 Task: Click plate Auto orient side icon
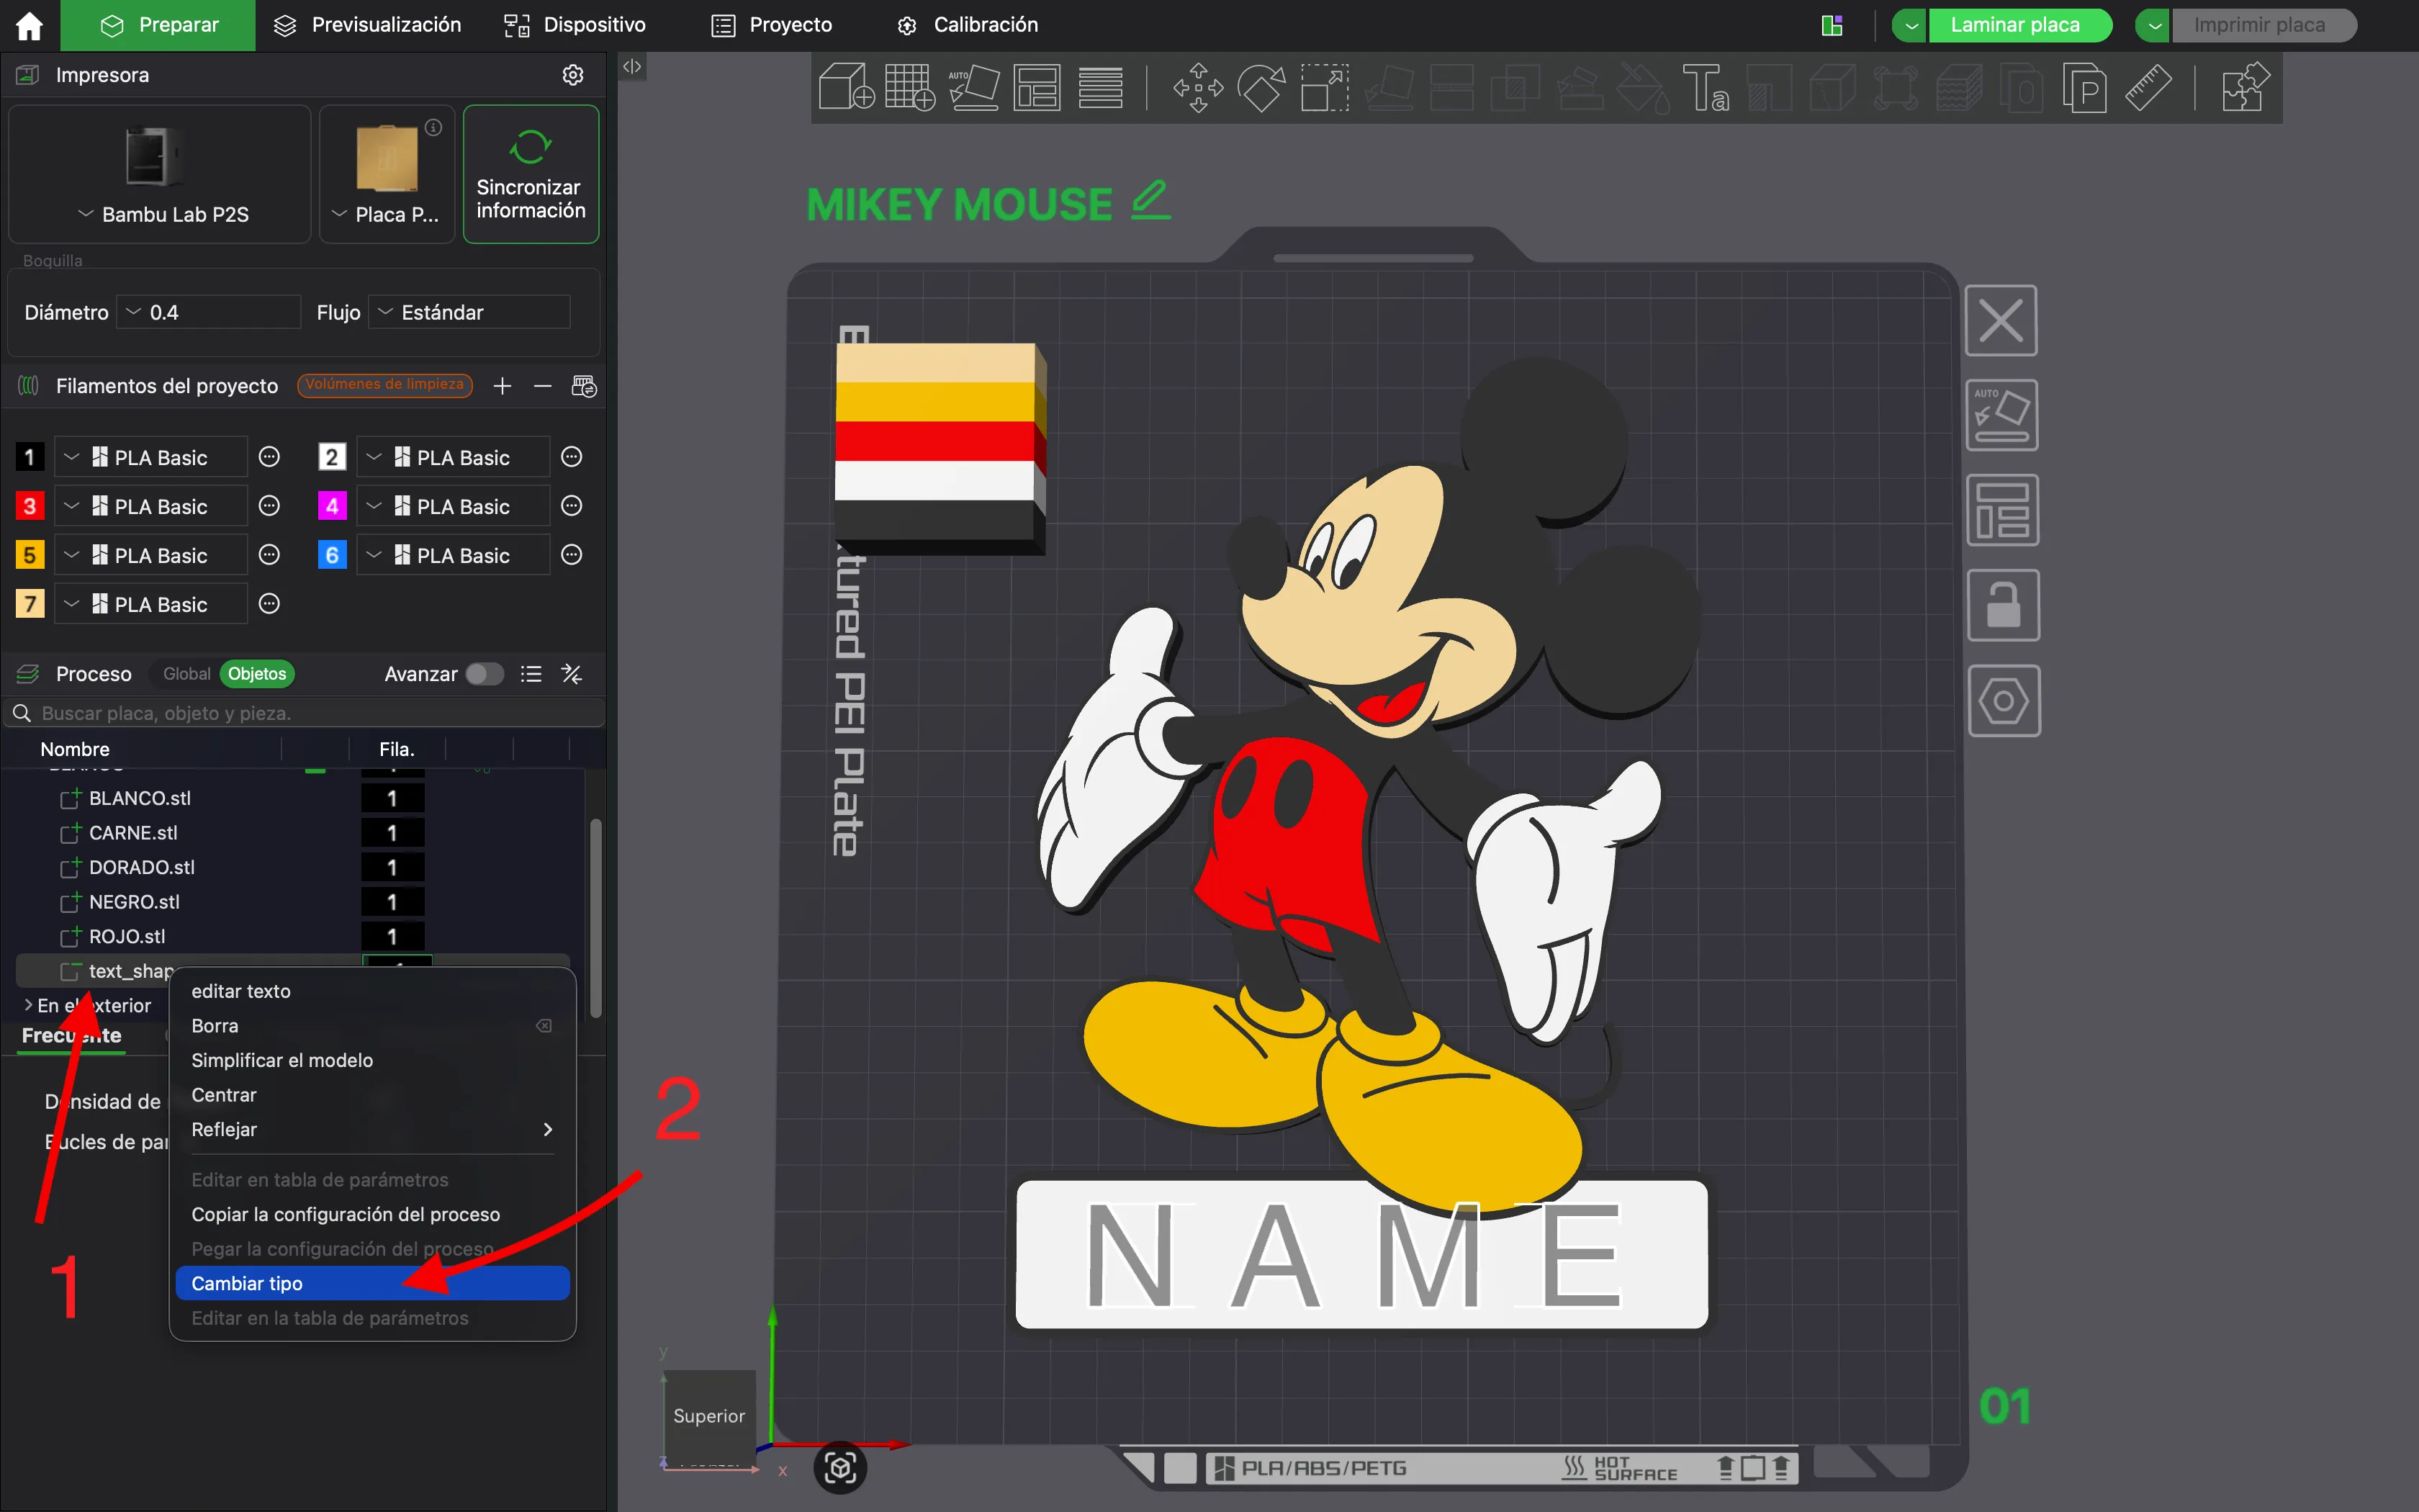click(2002, 415)
